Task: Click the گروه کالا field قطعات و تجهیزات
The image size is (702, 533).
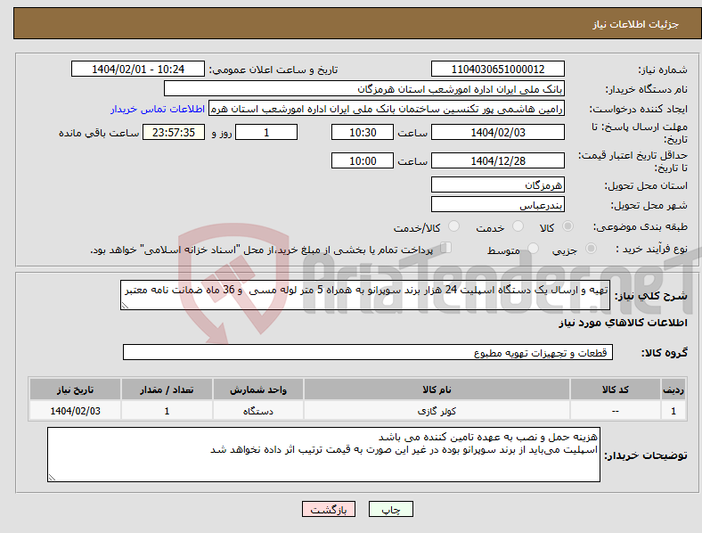Action: point(368,352)
